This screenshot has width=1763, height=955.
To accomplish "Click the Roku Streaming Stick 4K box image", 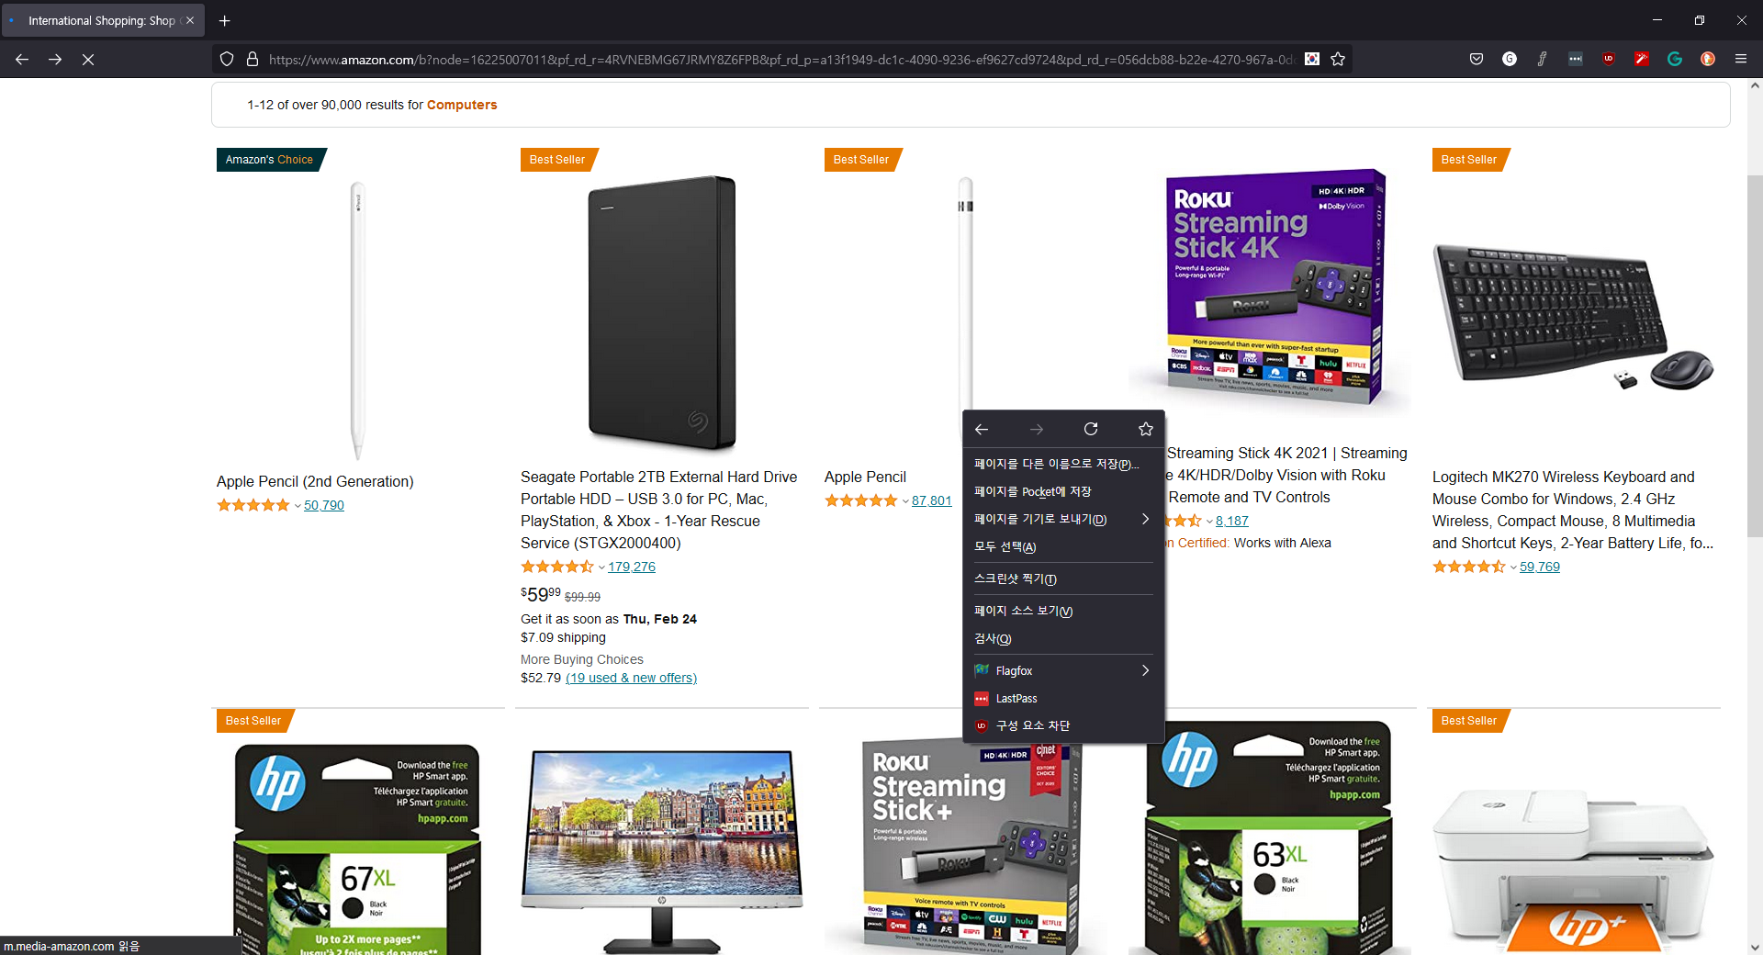I will pyautogui.click(x=1275, y=287).
